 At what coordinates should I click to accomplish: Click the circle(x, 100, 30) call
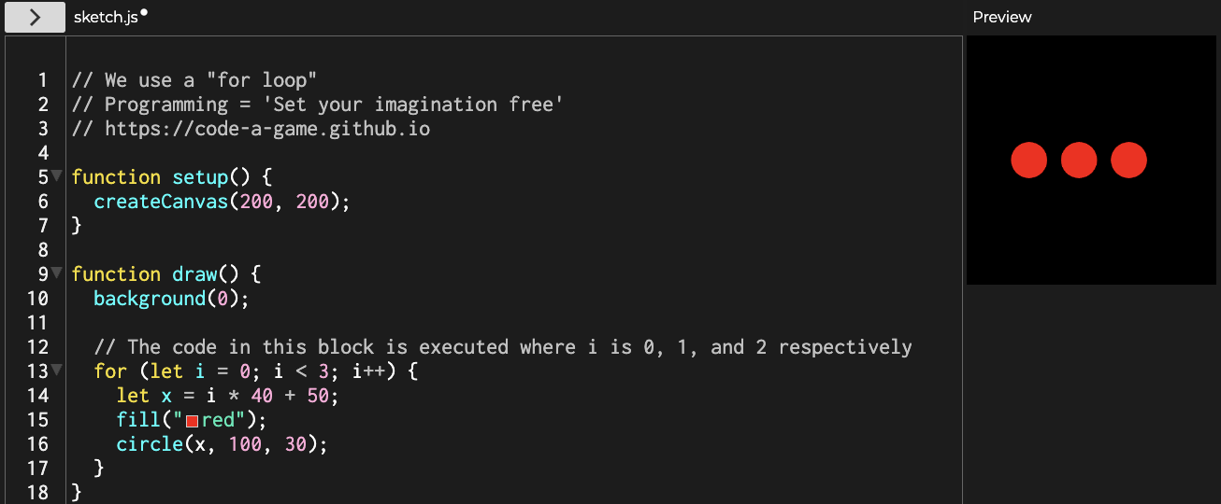[223, 444]
